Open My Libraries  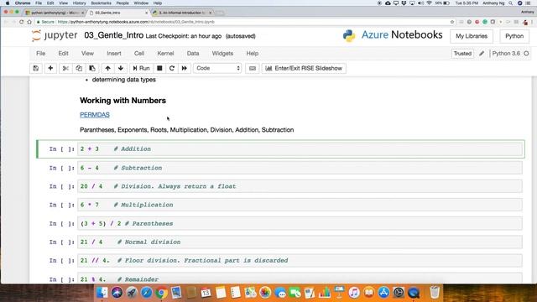(472, 36)
